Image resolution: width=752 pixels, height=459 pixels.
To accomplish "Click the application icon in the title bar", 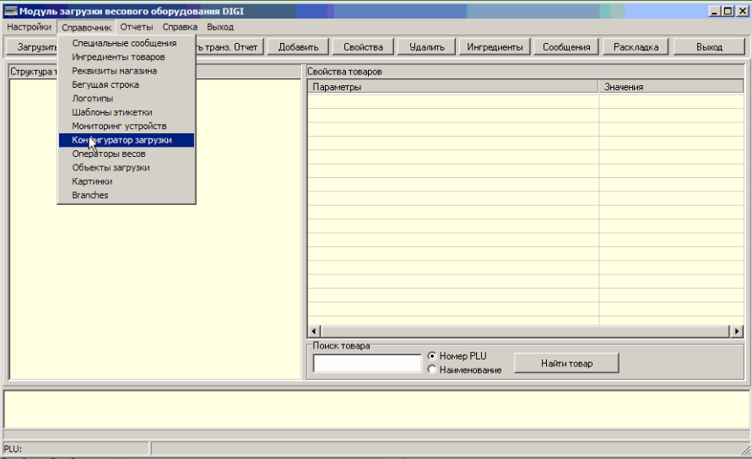I will point(11,11).
